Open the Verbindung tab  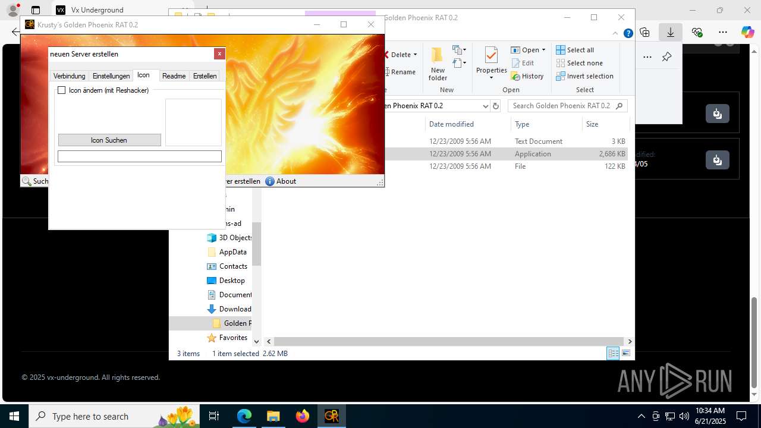70,76
